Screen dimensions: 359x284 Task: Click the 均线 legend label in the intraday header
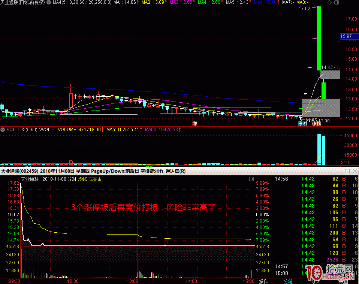(82, 179)
